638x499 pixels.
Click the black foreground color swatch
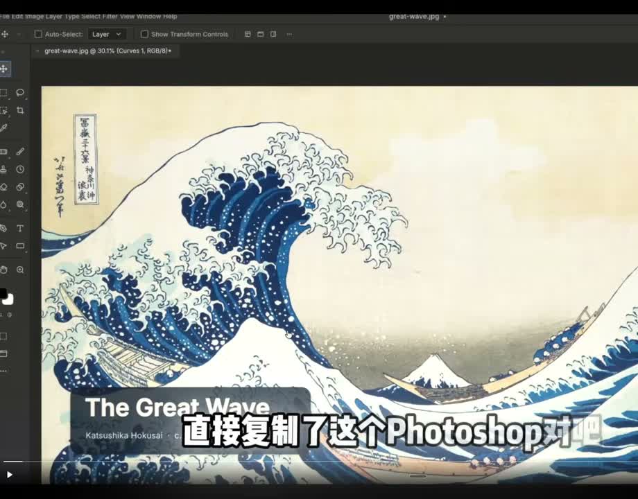3,292
